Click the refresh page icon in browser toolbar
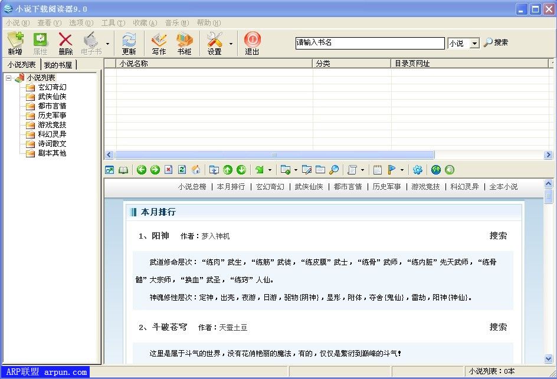The width and height of the screenshot is (557, 379). click(181, 170)
